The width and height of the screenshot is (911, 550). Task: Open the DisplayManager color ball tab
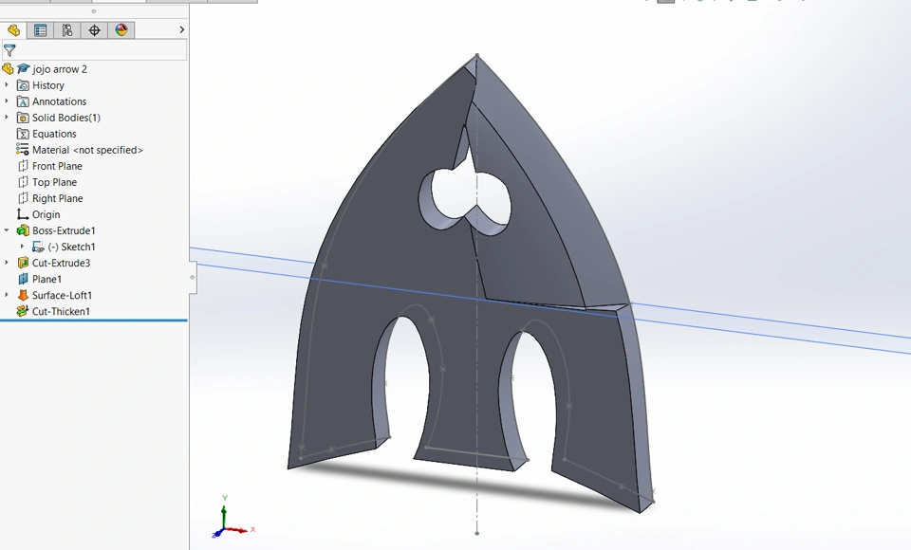[x=121, y=30]
